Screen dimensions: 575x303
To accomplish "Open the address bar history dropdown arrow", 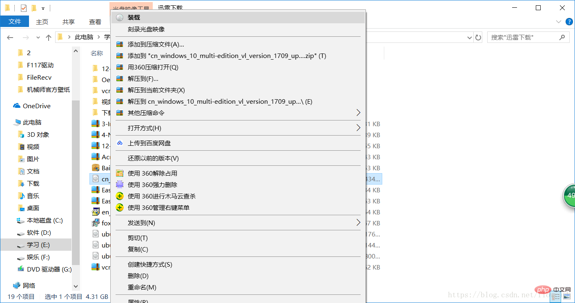I will pos(469,37).
